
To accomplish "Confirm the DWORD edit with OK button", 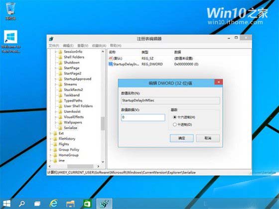I will tap(181, 138).
